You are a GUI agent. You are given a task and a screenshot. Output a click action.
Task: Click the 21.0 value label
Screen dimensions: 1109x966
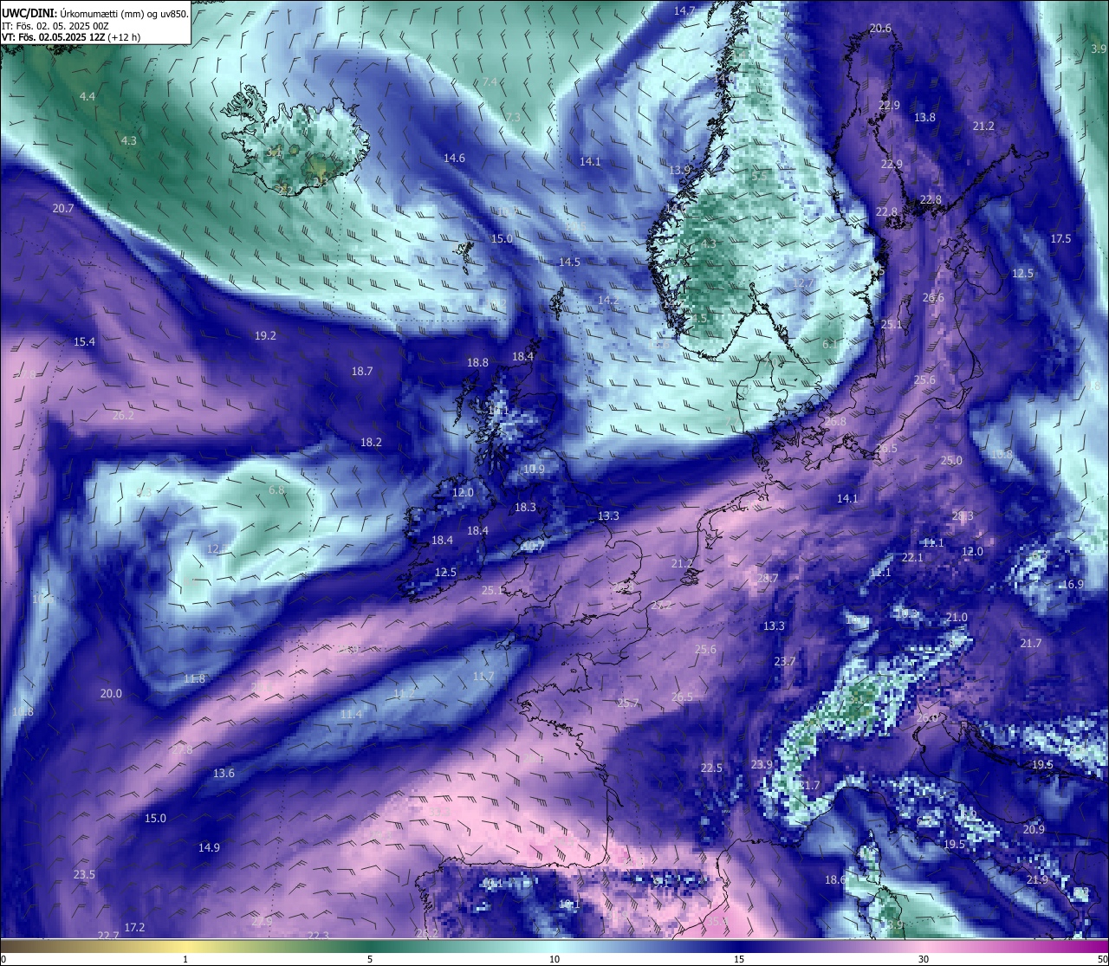[957, 617]
